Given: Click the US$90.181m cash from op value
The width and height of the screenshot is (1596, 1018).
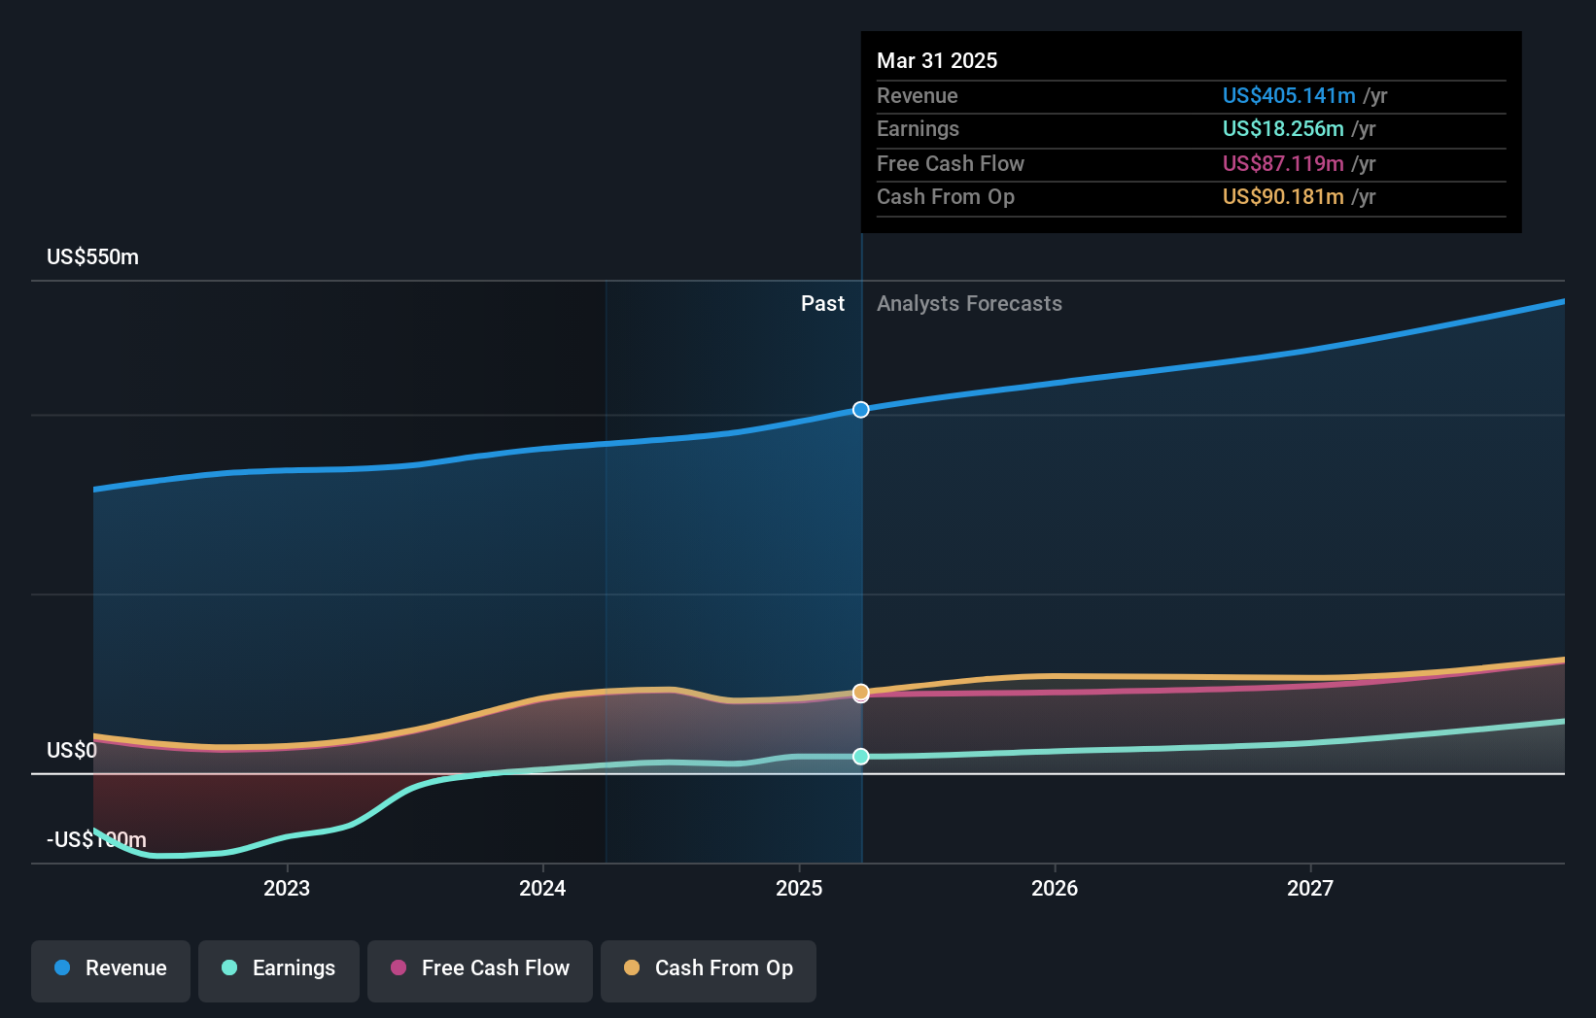Looking at the screenshot, I should point(1283,197).
